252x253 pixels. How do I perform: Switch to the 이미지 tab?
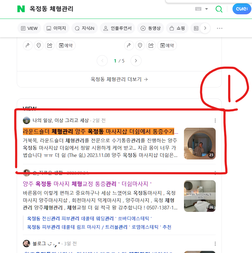coord(56,28)
